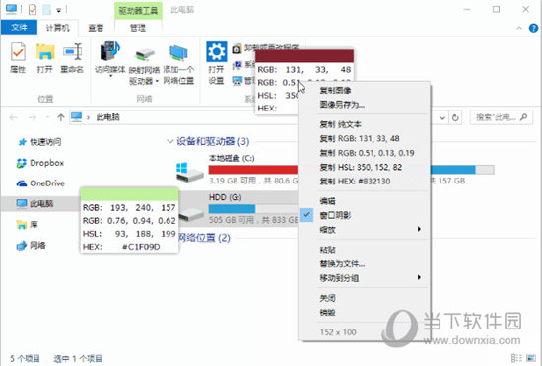The image size is (542, 366).
Task: Collapse the ribbon with the chevron near help
Action: 519,28
